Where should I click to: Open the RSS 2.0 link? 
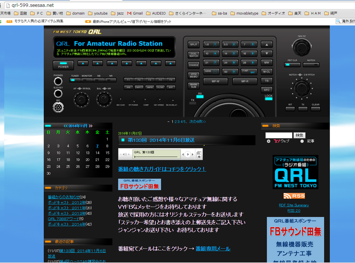tap(294, 211)
